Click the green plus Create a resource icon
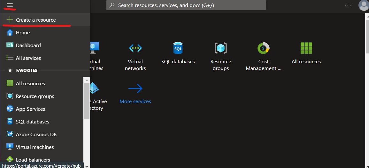This screenshot has height=168, width=369. 10,20
